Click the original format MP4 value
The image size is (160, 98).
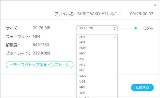point(37,37)
